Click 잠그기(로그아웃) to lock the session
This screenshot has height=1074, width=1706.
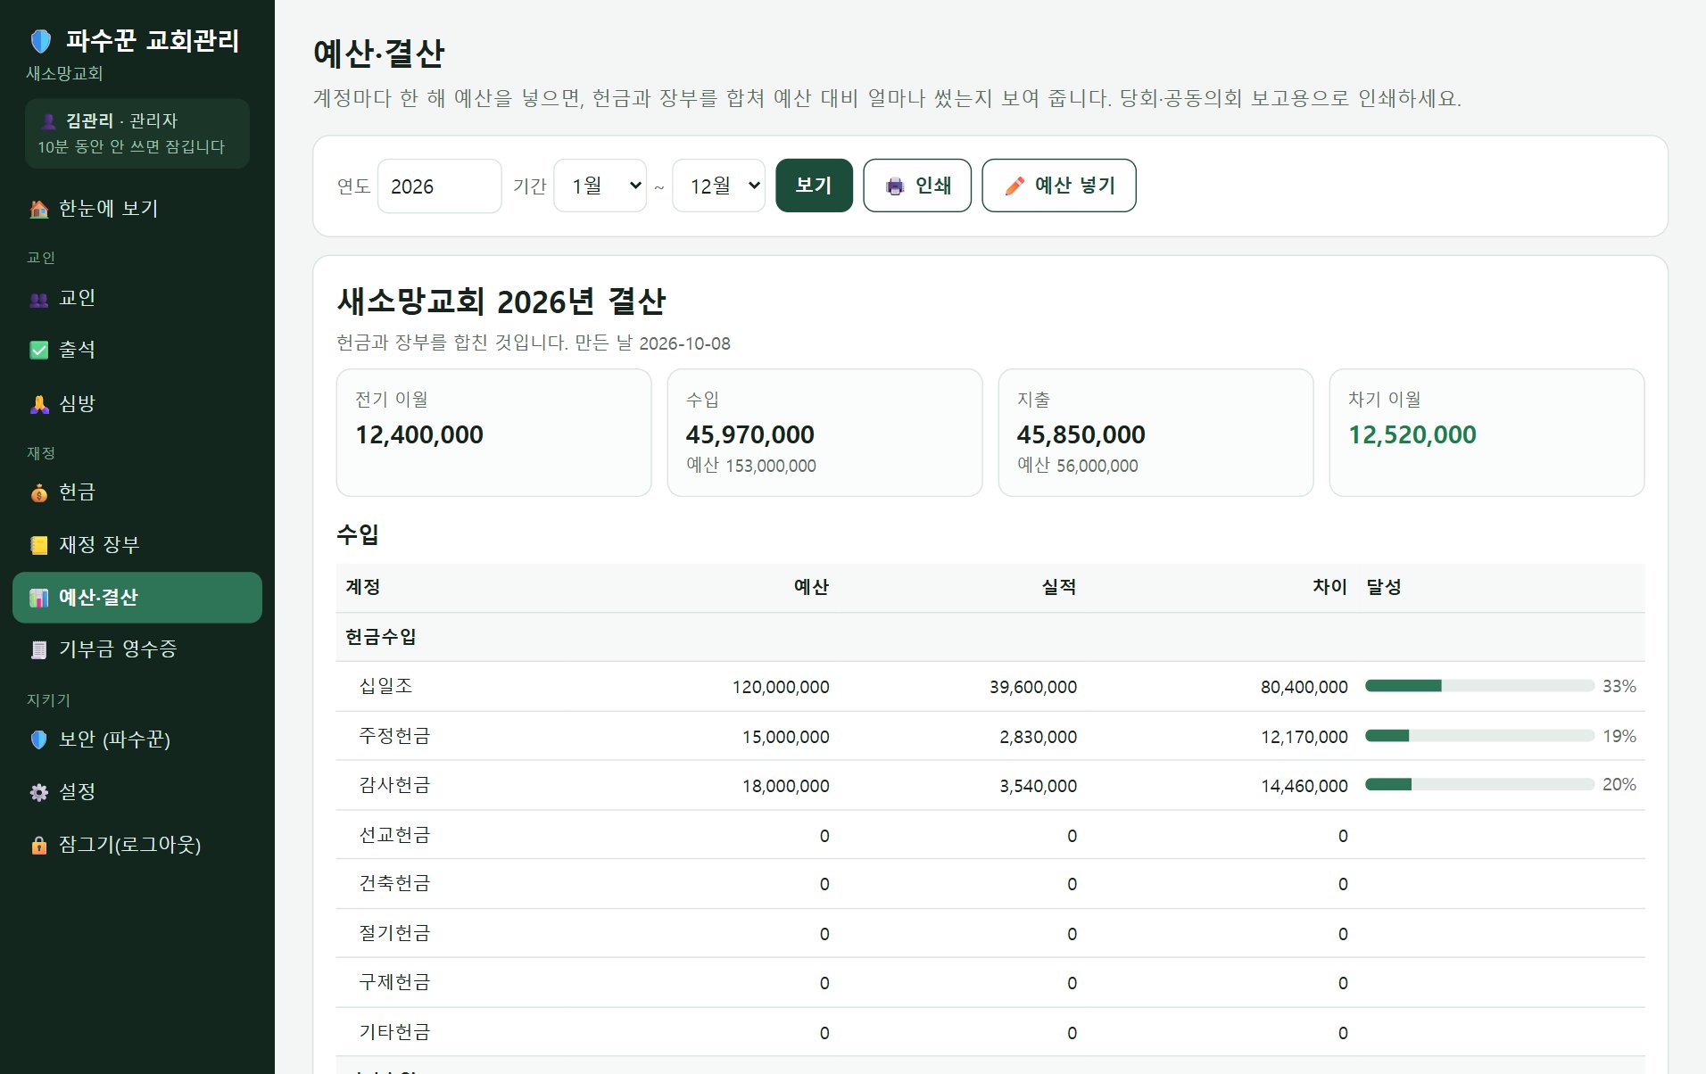137,845
